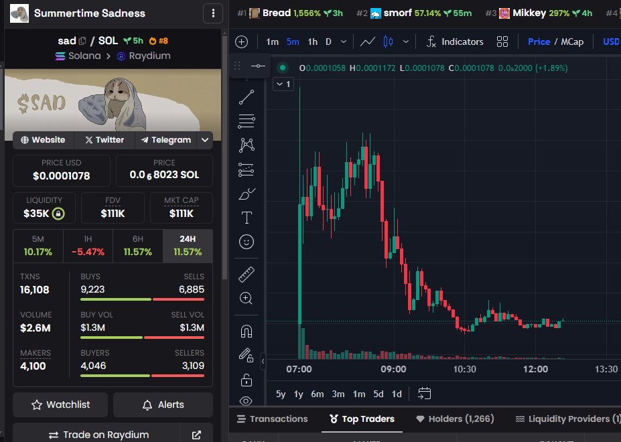
Task: Switch chart to Price mode
Action: [x=539, y=42]
